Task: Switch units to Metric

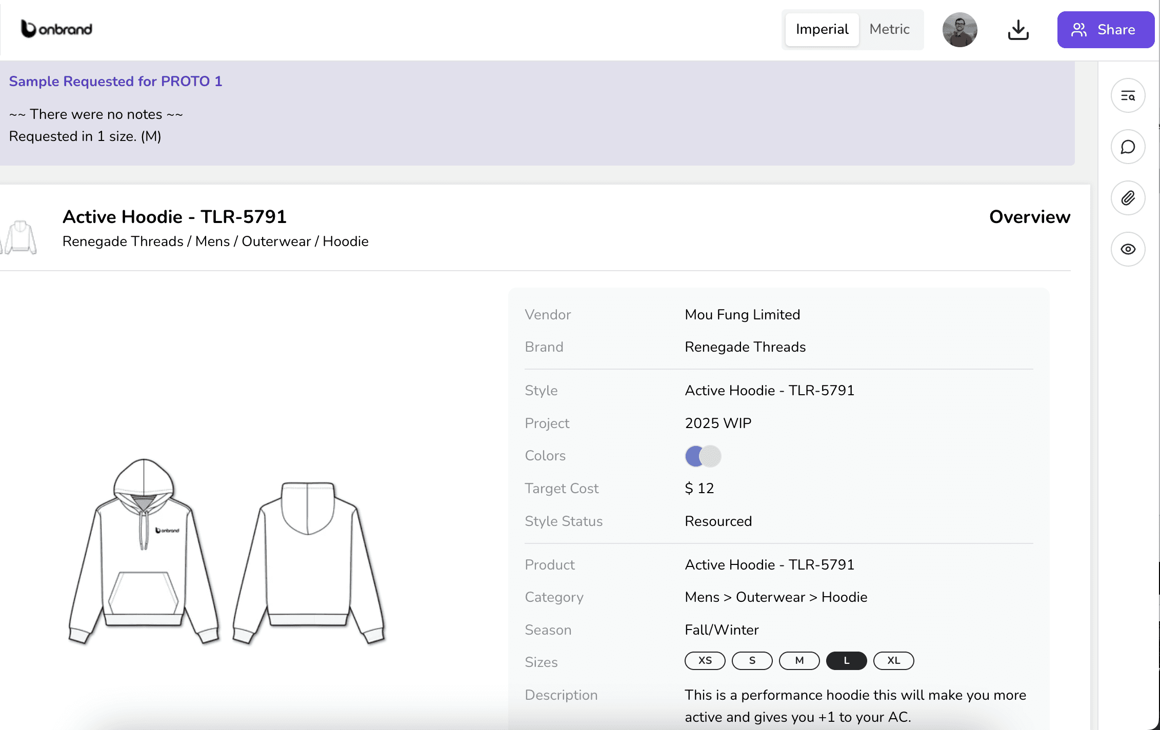Action: point(889,29)
